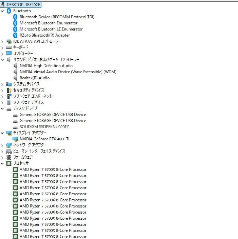Expand the セキュリティ デバイス category
238x239 pixels.
coord(2,91)
